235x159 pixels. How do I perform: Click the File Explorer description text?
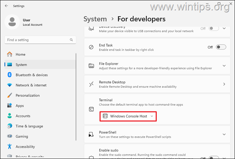pyautogui.click(x=155, y=68)
